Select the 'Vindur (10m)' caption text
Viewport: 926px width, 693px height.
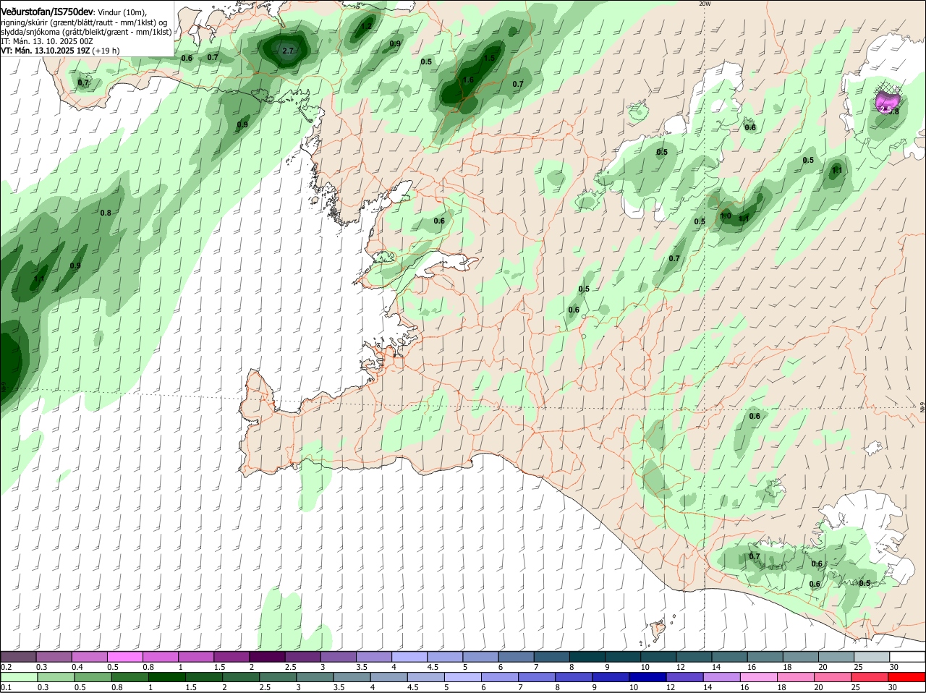pos(122,13)
